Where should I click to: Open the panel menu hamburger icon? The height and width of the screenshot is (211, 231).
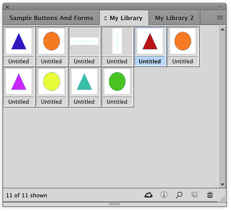220,18
